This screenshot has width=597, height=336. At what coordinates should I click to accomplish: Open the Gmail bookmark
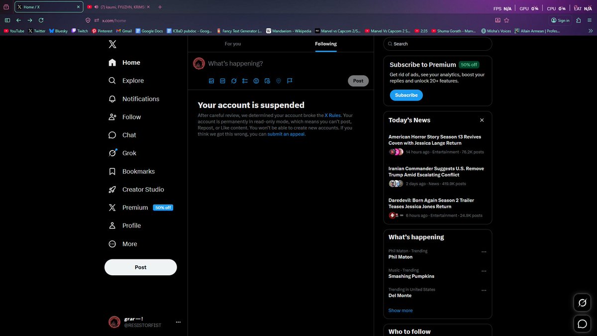[124, 31]
